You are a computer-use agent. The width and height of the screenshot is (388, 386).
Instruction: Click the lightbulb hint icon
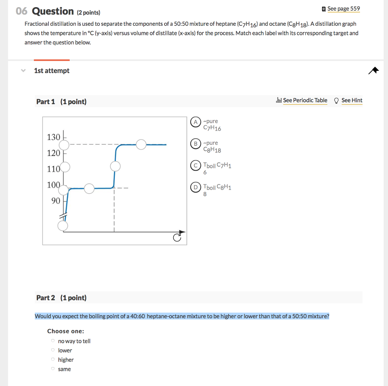(336, 100)
